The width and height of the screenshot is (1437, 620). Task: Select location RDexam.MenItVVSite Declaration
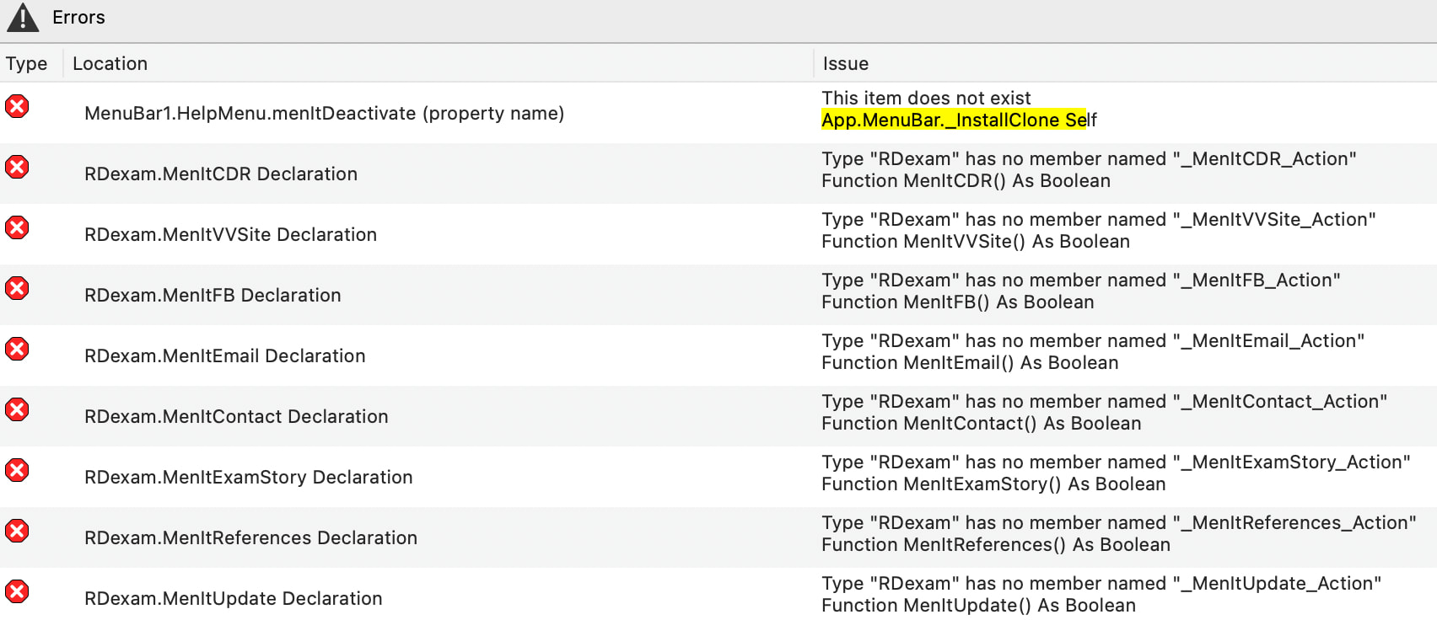coord(231,235)
